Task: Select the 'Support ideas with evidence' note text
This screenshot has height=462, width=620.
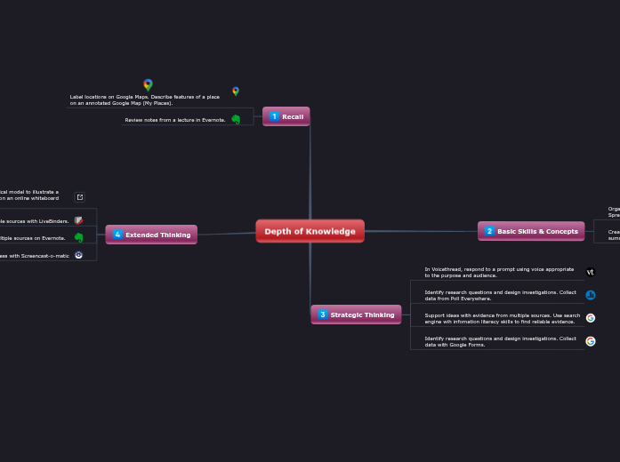Action: coord(502,318)
